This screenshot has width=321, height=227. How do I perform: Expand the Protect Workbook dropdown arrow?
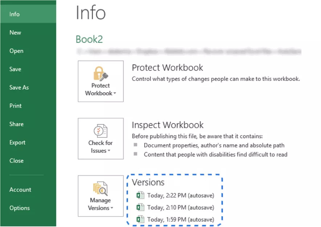click(115, 94)
